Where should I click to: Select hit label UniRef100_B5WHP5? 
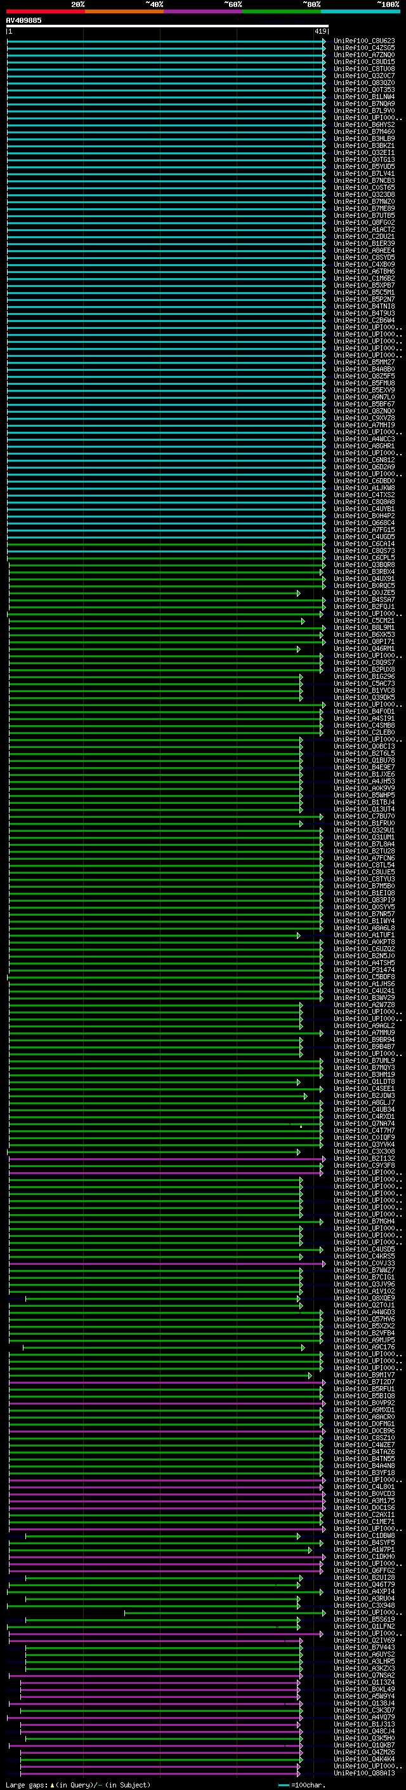click(x=364, y=795)
